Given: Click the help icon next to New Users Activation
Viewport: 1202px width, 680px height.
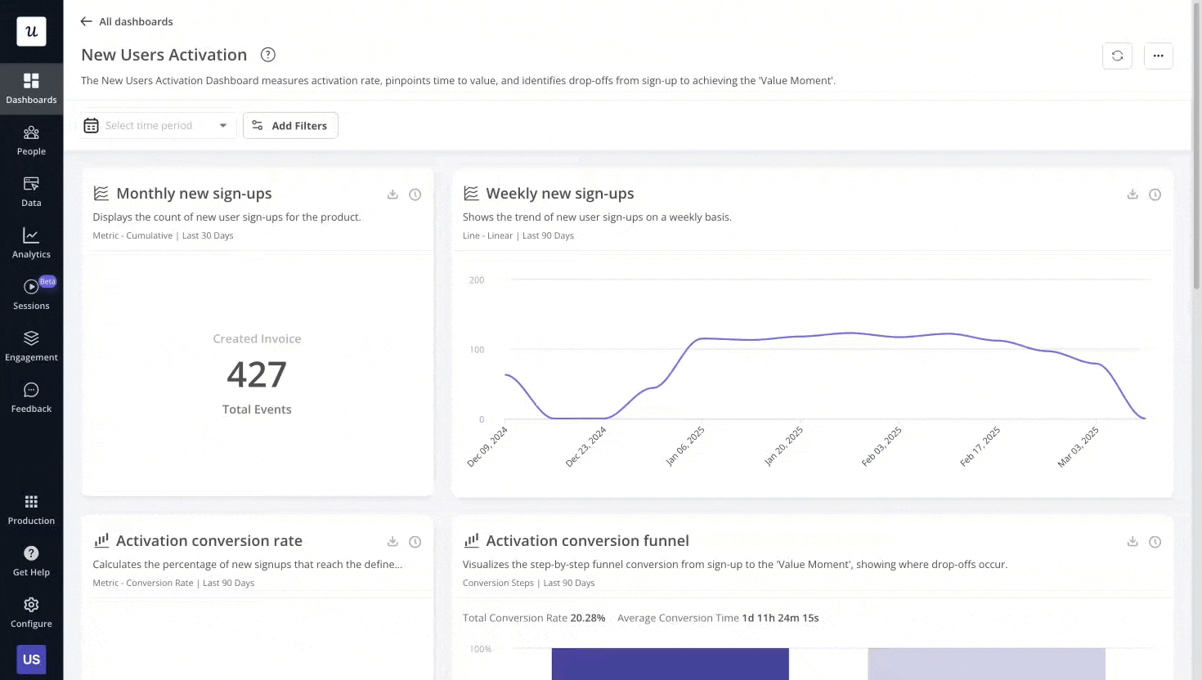Looking at the screenshot, I should [x=267, y=55].
